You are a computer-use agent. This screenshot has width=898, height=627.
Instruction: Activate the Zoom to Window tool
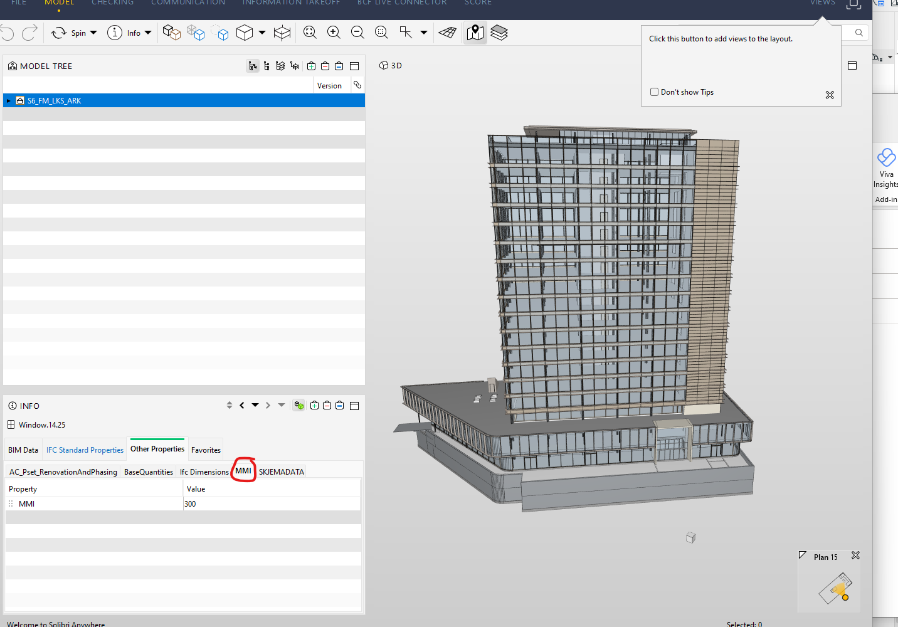pyautogui.click(x=381, y=33)
